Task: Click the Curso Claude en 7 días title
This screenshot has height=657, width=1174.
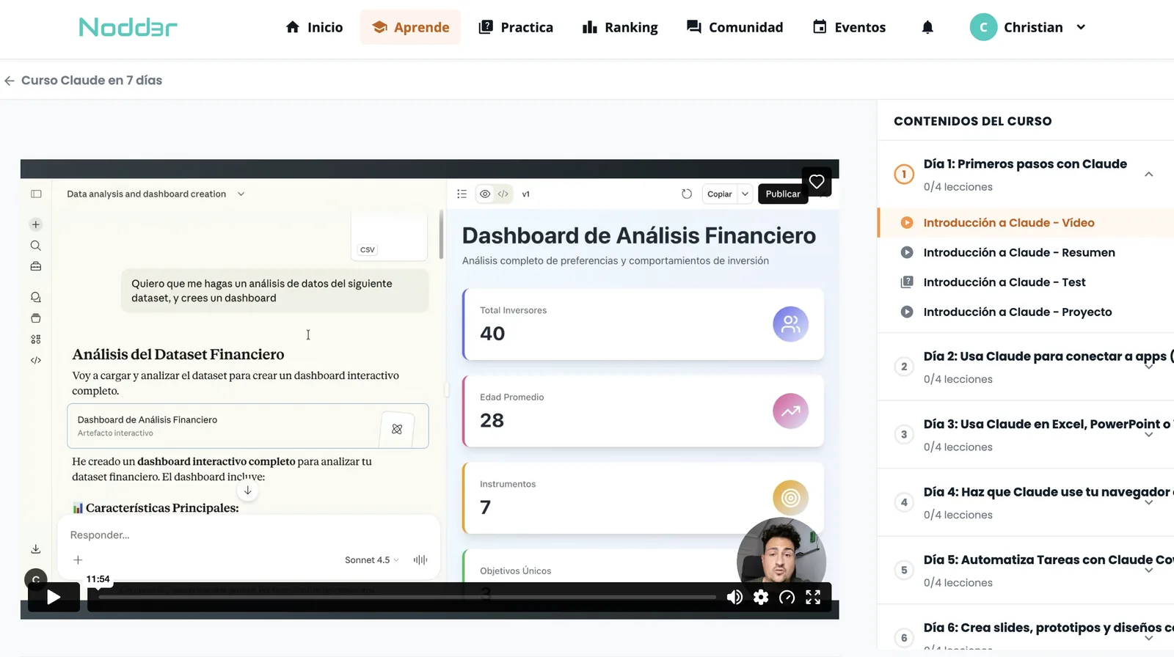Action: tap(92, 80)
